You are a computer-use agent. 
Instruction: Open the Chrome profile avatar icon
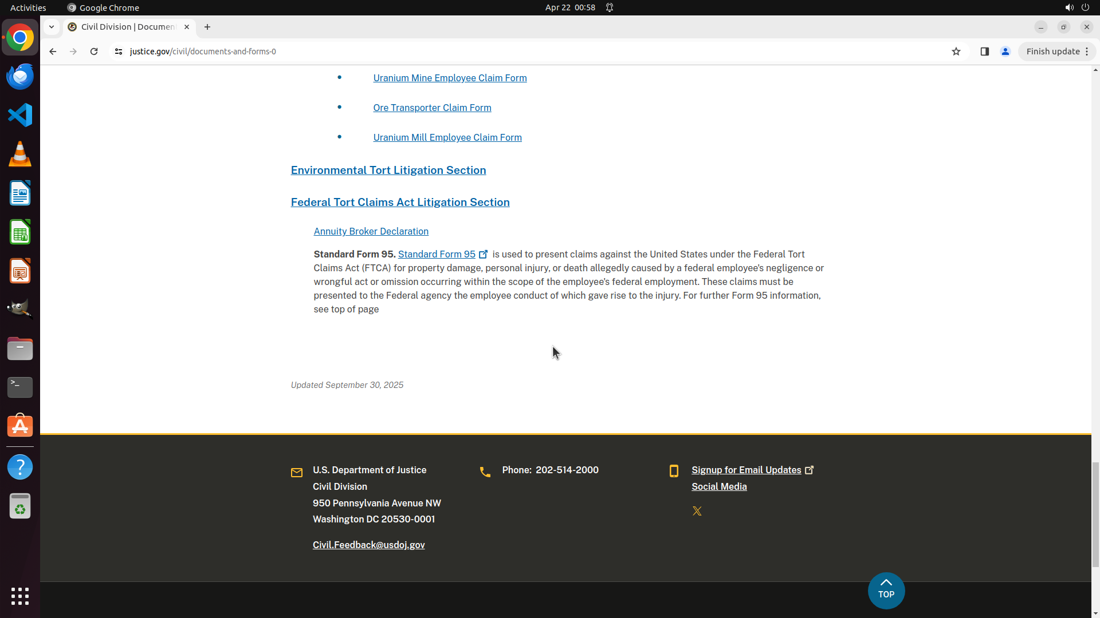click(1005, 51)
